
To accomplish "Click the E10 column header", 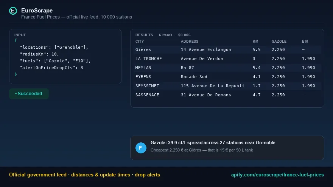I will pyautogui.click(x=305, y=41).
